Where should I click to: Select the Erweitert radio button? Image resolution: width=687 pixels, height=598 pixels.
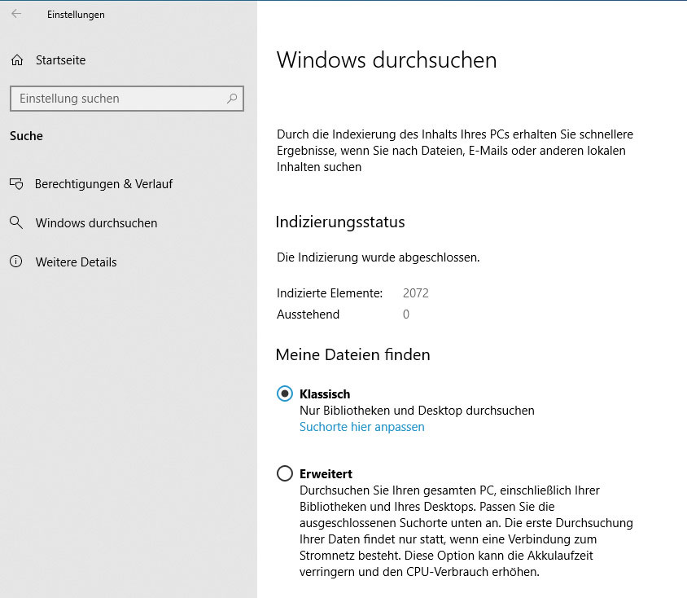tap(285, 473)
